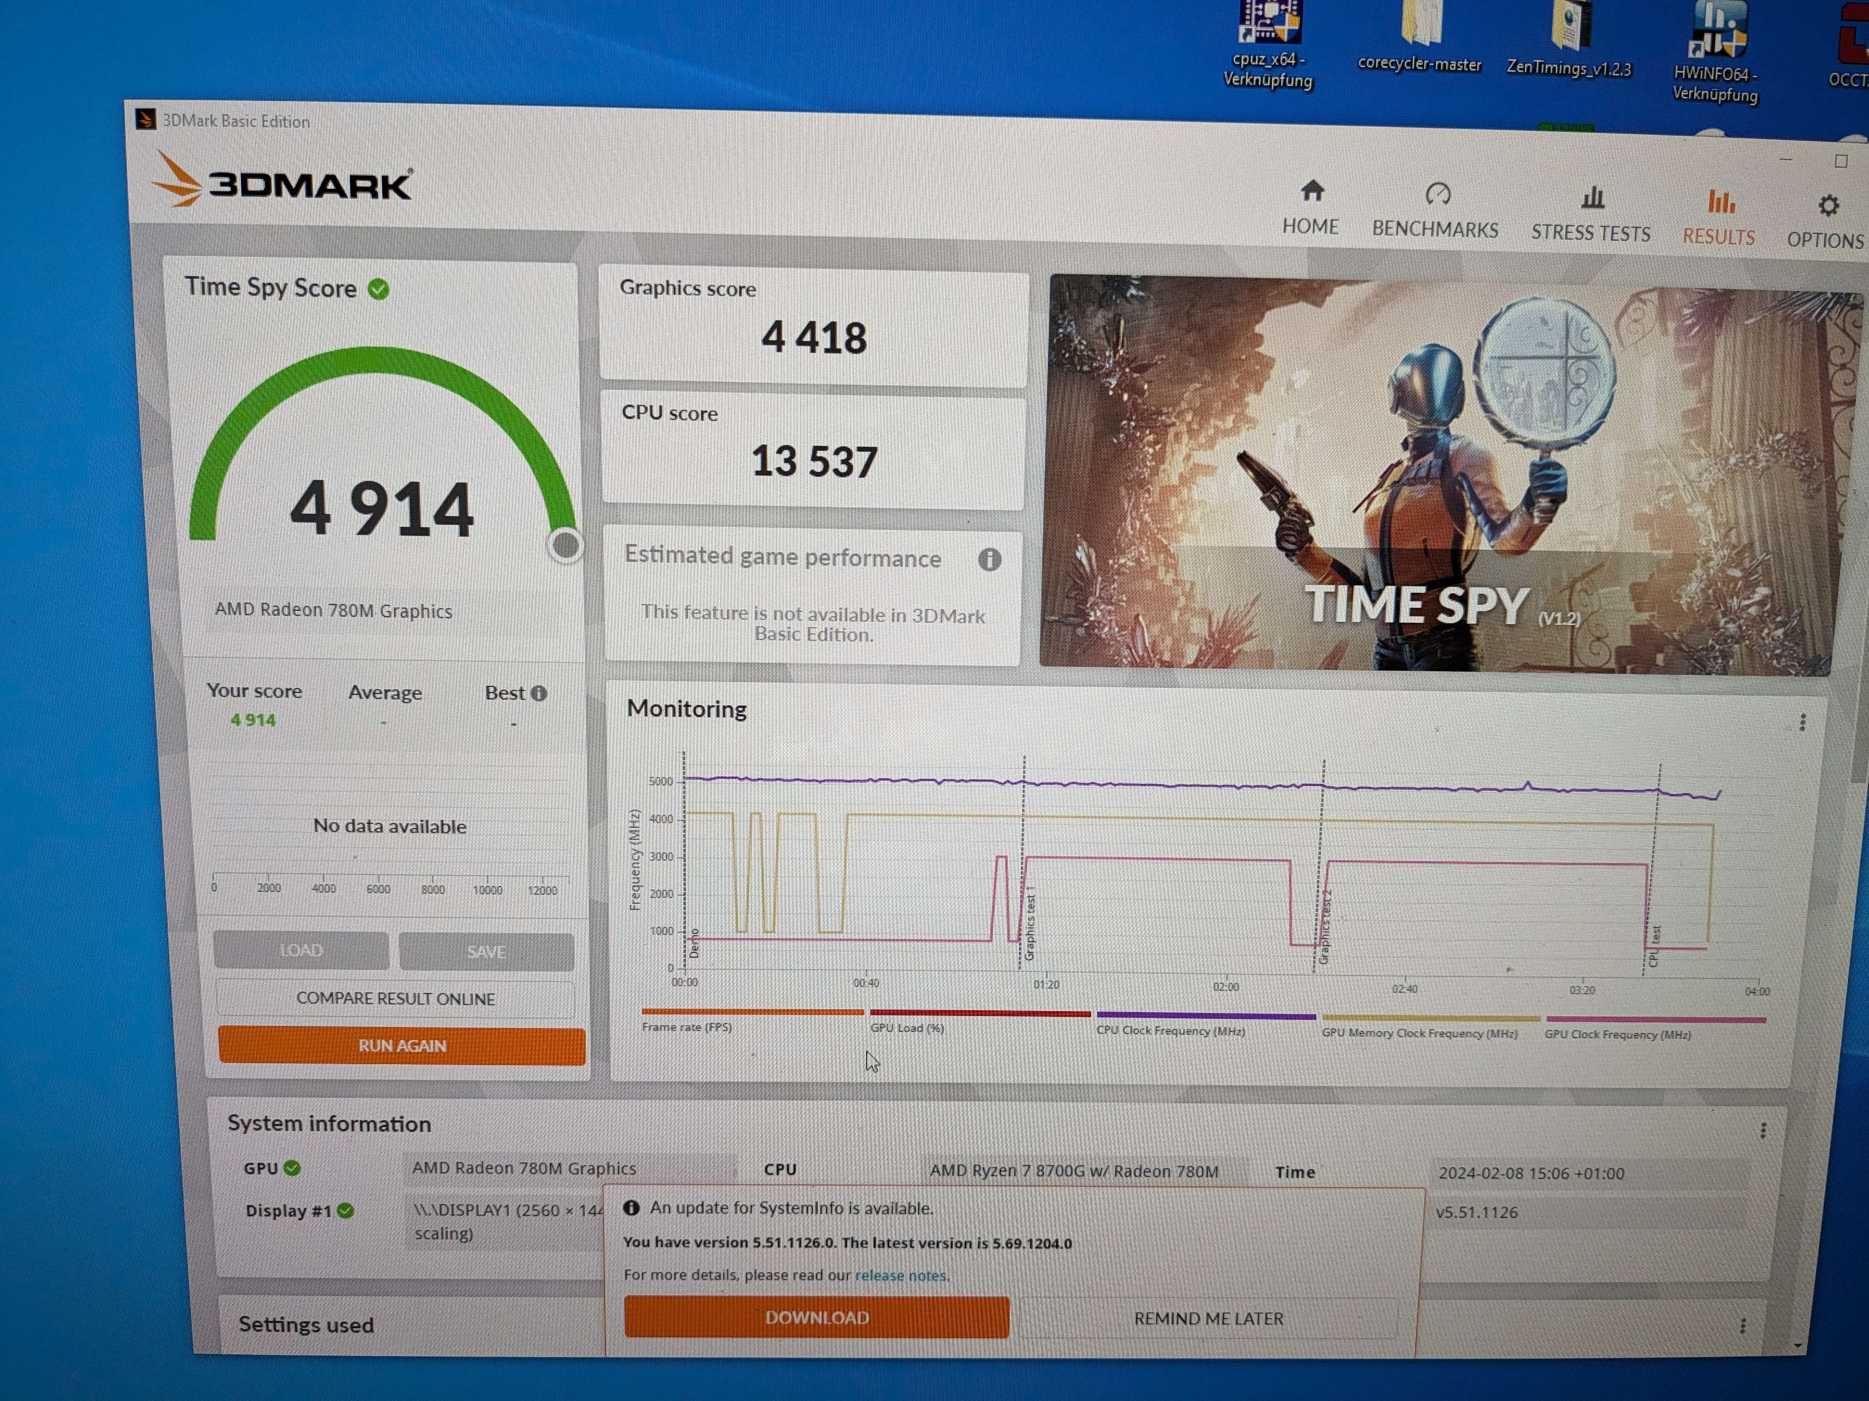Image resolution: width=1869 pixels, height=1401 pixels.
Task: Click the Graphics test 2 marker in chart
Action: point(1325,927)
